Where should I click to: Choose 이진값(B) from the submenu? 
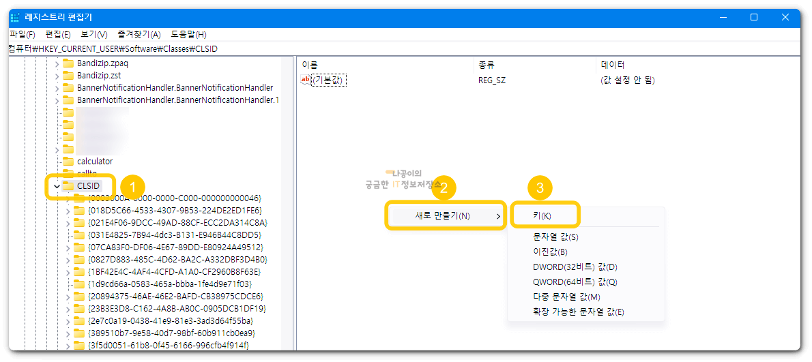(x=550, y=252)
